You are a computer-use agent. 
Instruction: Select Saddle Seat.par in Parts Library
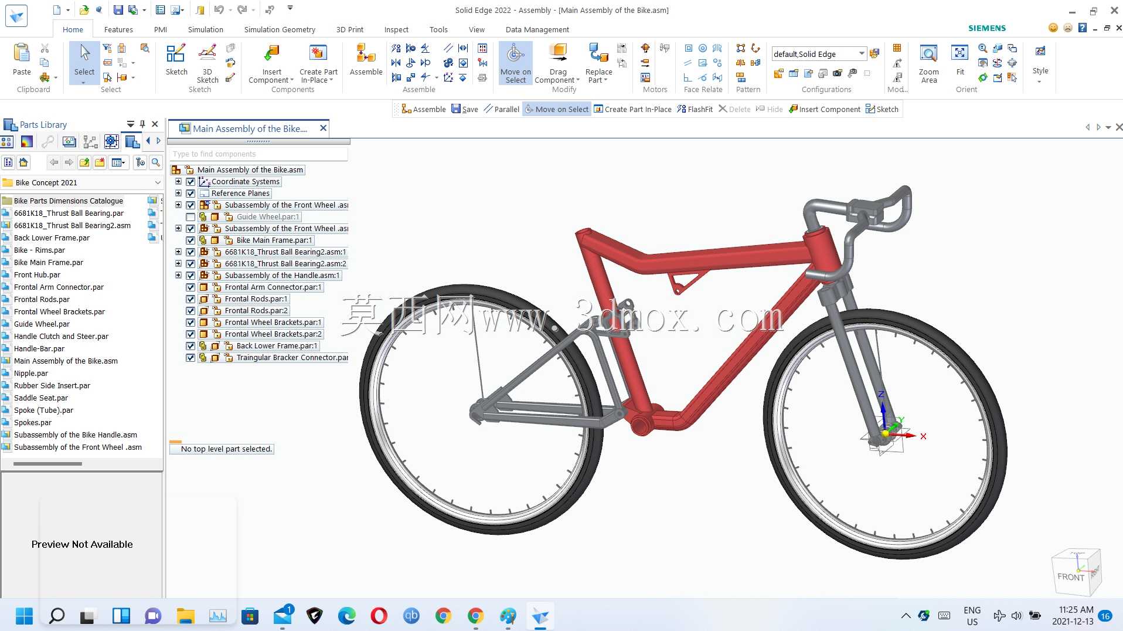41,398
